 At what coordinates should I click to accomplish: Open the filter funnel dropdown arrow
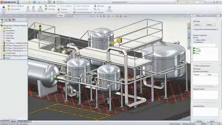3,23
